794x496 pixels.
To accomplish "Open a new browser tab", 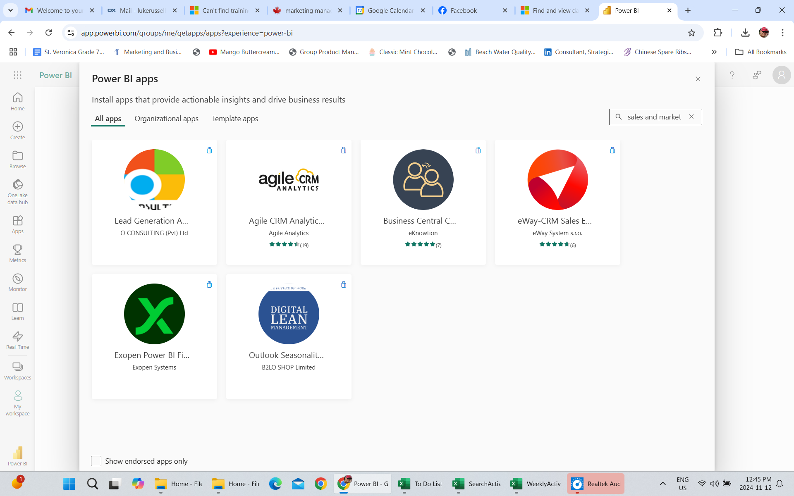I will (x=688, y=10).
